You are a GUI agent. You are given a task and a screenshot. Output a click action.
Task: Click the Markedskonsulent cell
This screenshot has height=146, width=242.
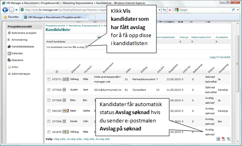[x=144, y=79]
